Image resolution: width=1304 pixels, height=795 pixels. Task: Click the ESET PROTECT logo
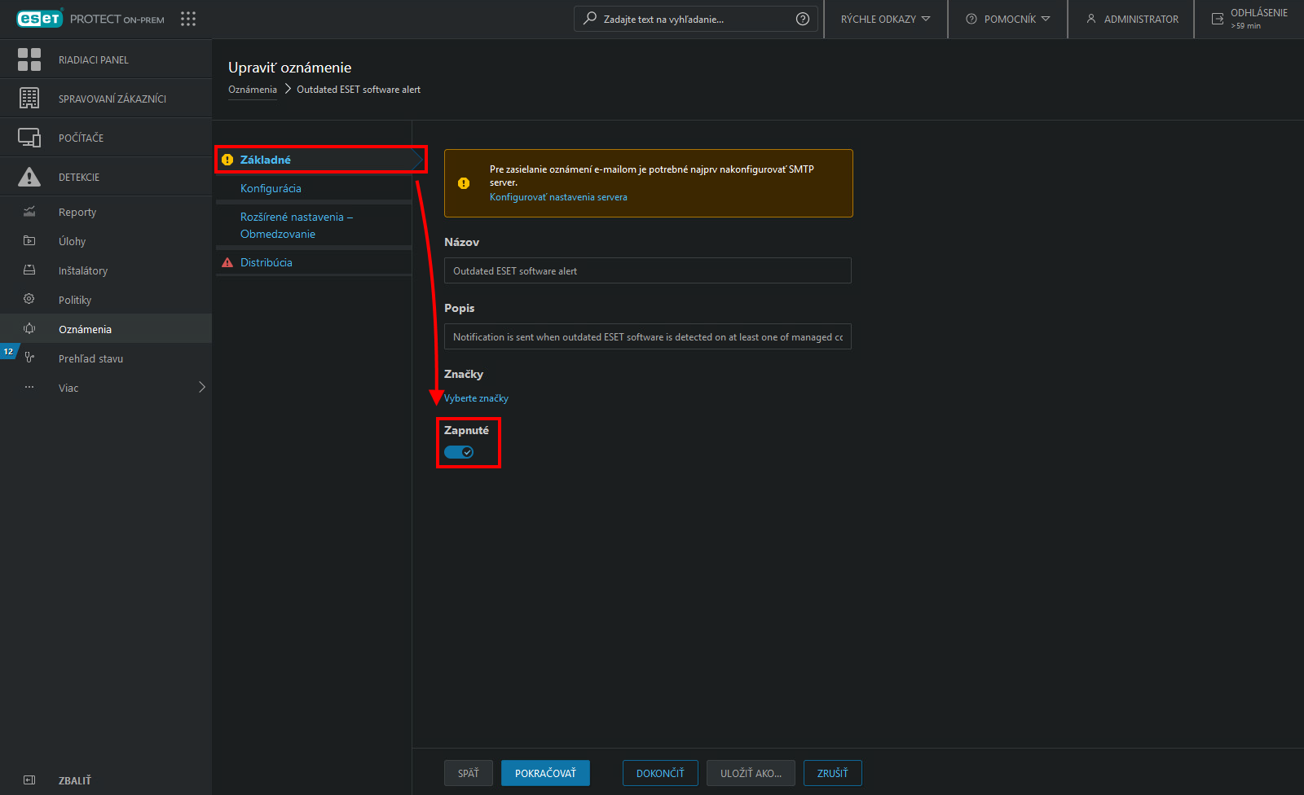(x=90, y=19)
